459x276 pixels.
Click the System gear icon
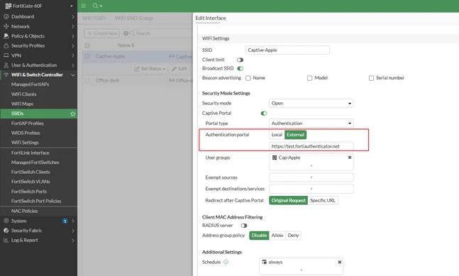click(6, 221)
